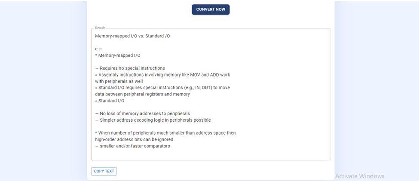The width and height of the screenshot is (419, 181).
Task: Click the CONVERT NOW button
Action: coord(211,9)
